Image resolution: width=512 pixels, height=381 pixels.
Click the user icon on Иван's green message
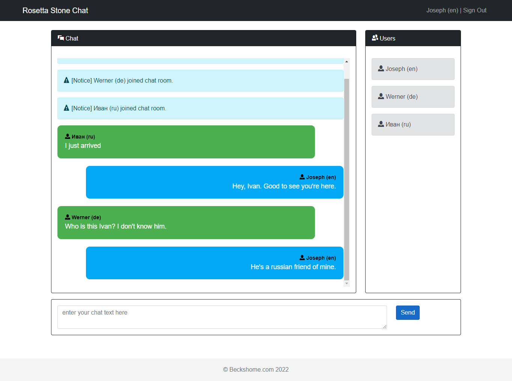(67, 136)
